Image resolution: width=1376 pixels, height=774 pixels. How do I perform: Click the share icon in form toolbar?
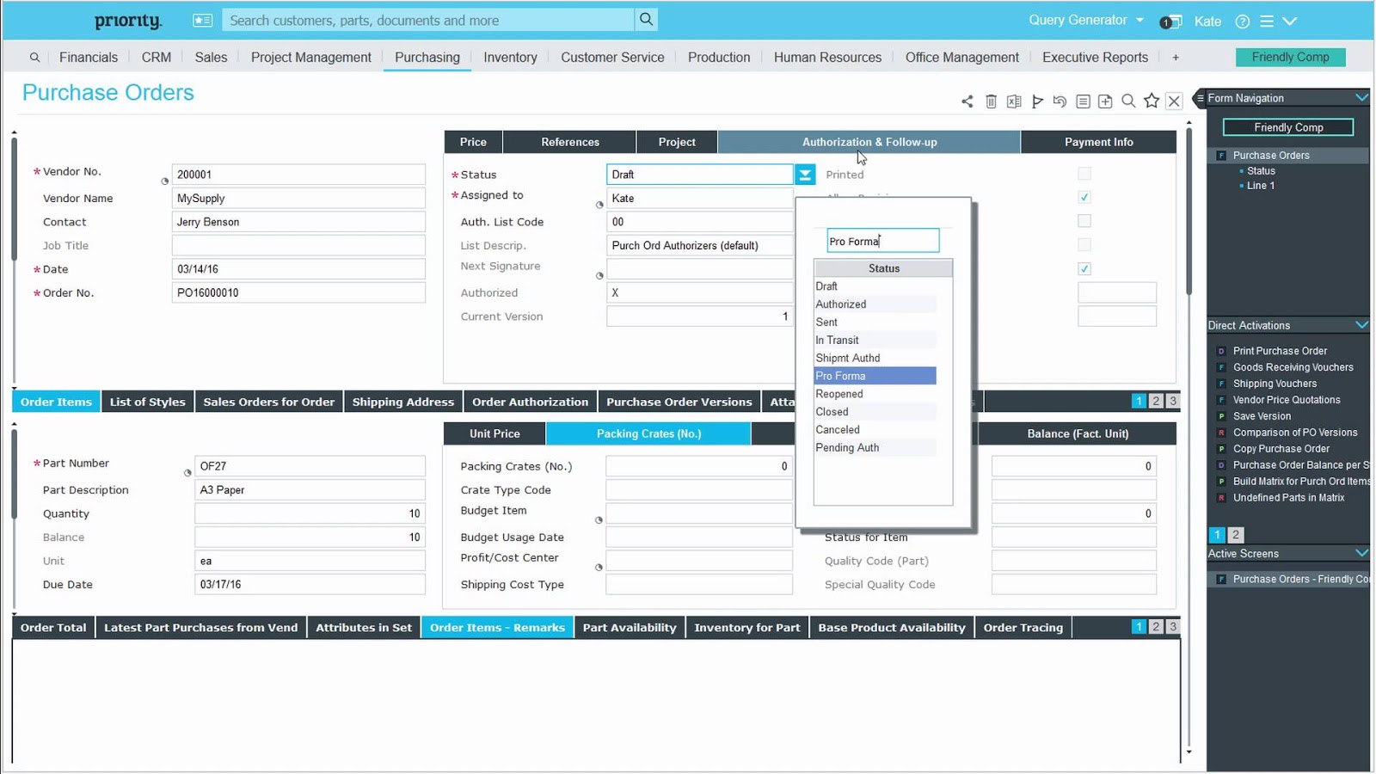pos(967,101)
